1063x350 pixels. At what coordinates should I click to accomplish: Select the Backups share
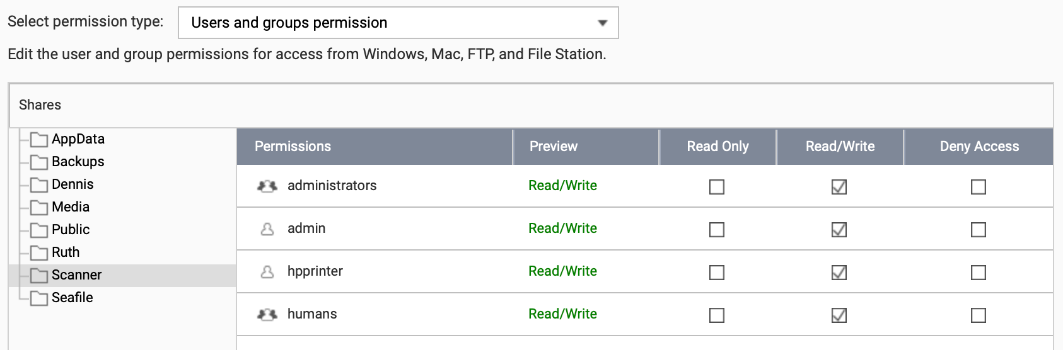point(78,162)
